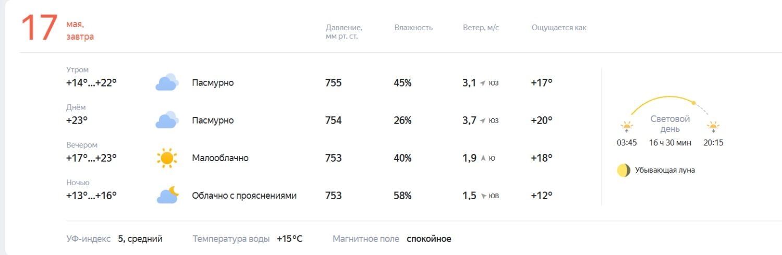Image resolution: width=782 pixels, height=255 pixels.
Task: Click the large date number 17
Action: tap(39, 28)
